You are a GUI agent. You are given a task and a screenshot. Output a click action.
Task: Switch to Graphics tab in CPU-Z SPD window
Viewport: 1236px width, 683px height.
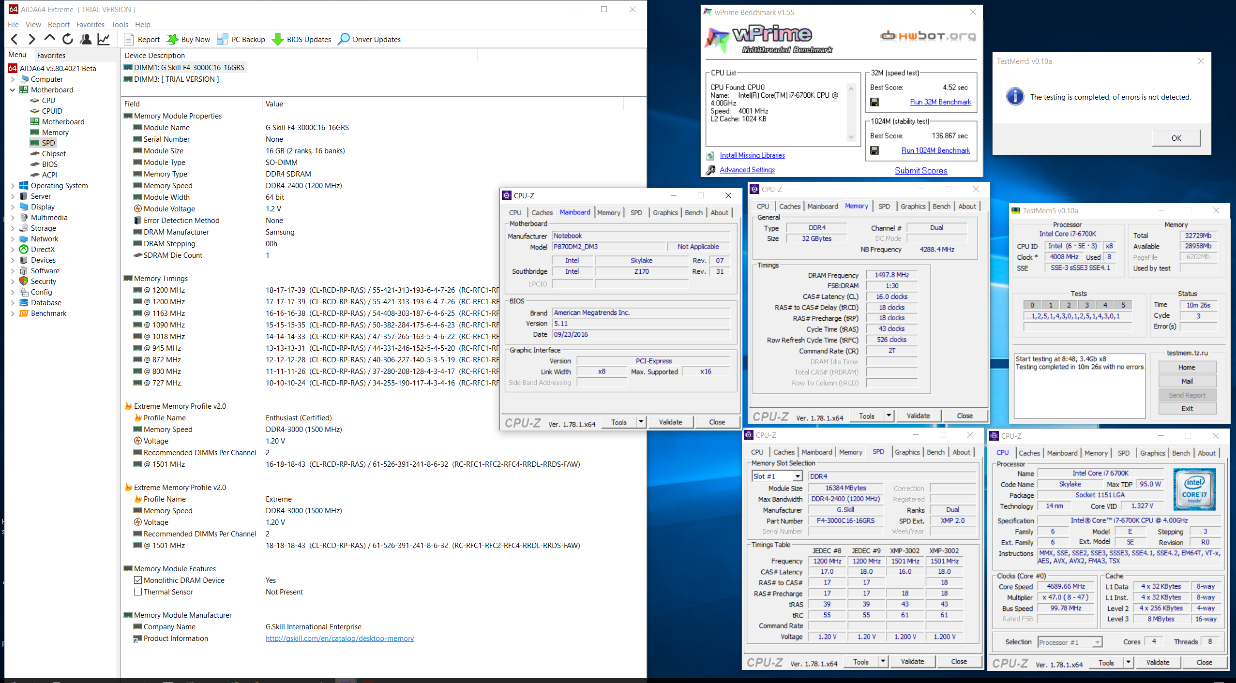tap(907, 452)
